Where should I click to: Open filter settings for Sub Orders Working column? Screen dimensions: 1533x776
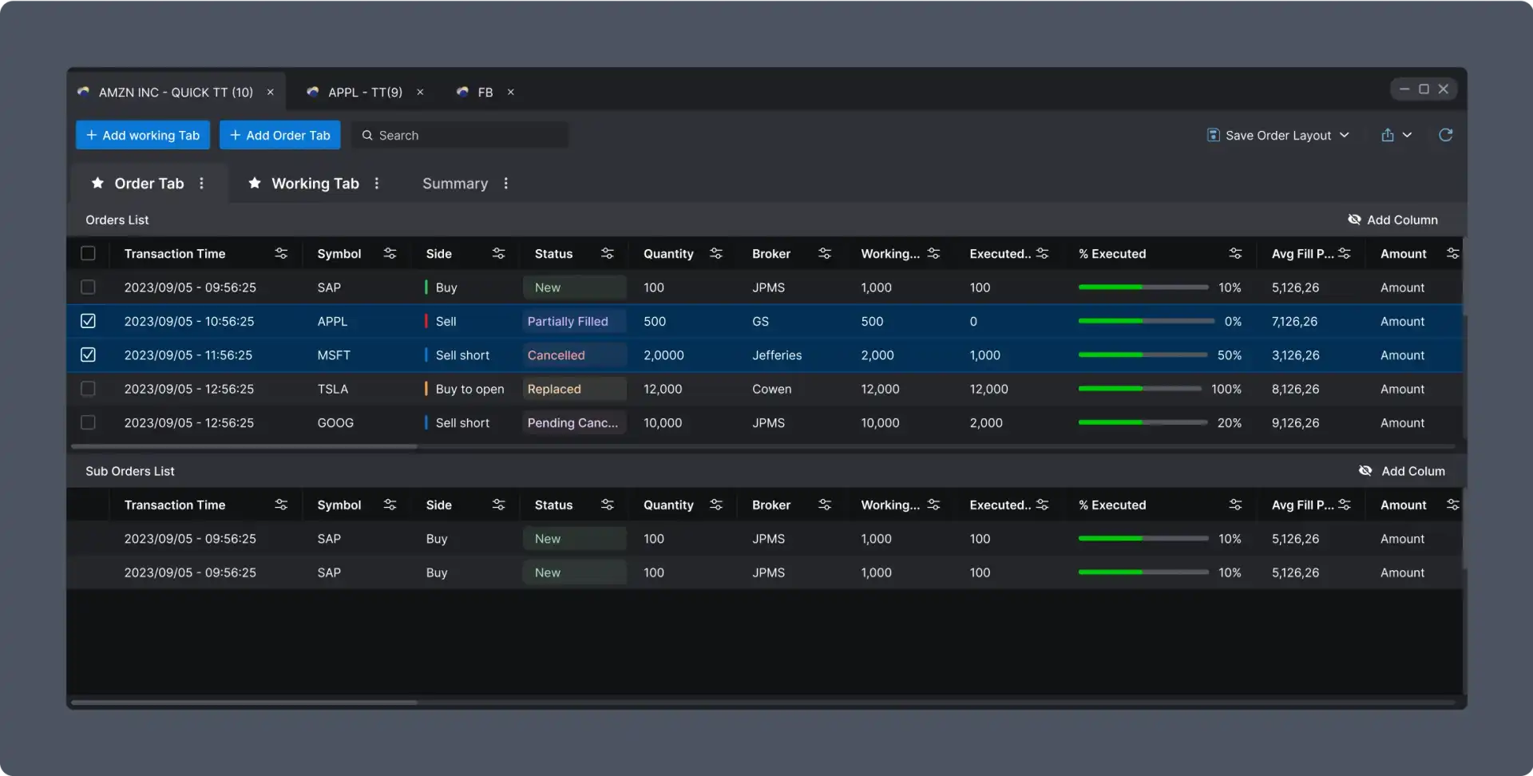coord(933,505)
